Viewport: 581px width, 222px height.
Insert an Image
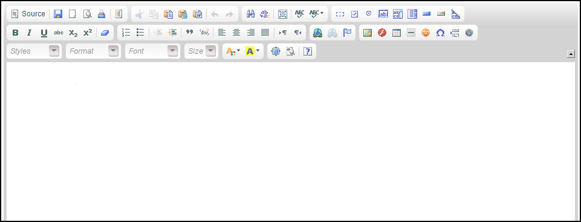(x=368, y=33)
